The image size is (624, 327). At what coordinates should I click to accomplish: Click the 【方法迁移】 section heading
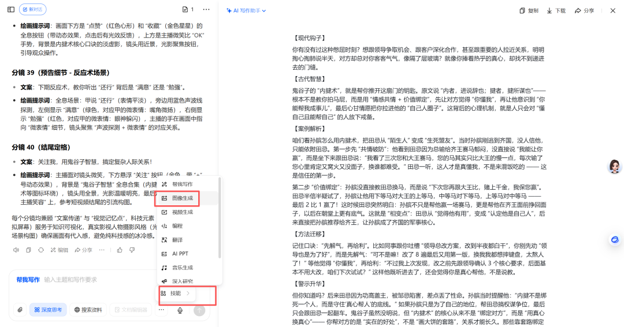coord(310,234)
